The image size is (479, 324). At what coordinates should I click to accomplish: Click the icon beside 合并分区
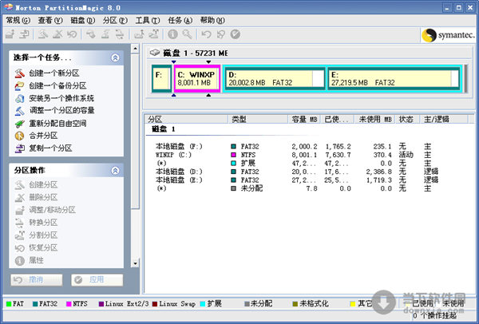pos(19,136)
